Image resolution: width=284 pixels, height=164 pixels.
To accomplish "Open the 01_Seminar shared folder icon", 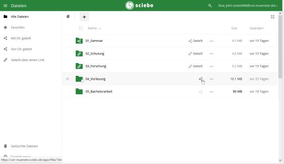I will pyautogui.click(x=79, y=41).
